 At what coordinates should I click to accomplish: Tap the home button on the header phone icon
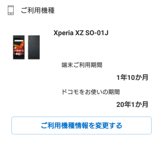pyautogui.click(x=11, y=14)
